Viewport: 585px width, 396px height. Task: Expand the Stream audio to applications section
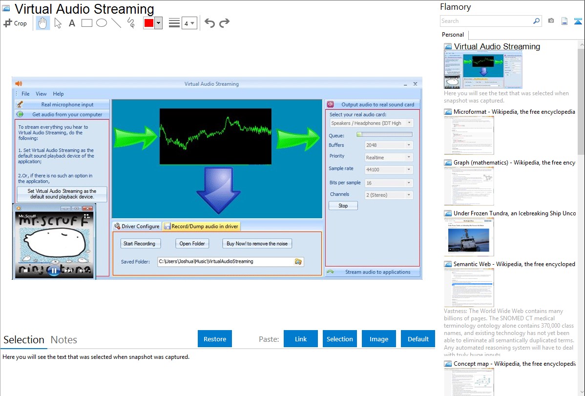(x=373, y=271)
